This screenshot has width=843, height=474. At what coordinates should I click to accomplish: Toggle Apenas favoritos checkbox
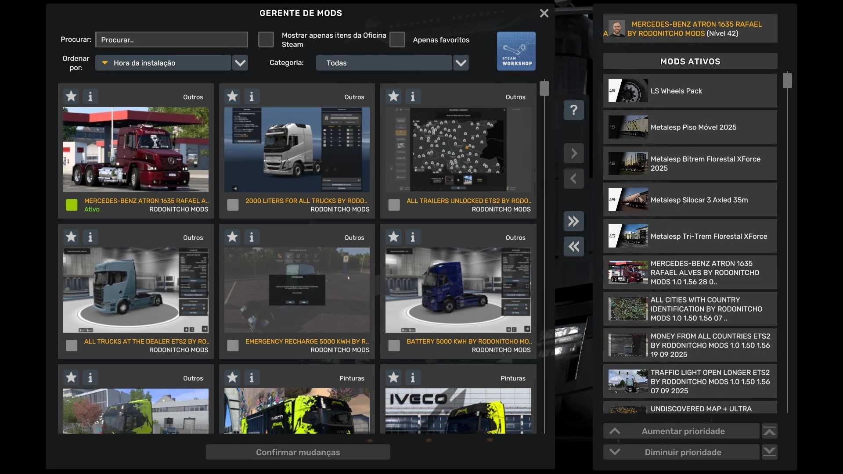(397, 39)
